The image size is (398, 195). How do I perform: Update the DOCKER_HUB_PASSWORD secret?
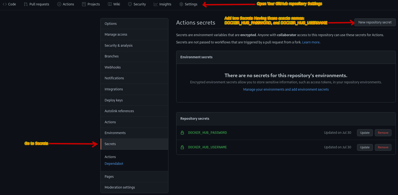(365, 133)
